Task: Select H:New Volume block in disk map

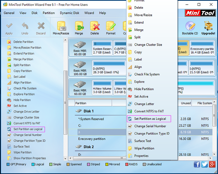Action: 102,88
